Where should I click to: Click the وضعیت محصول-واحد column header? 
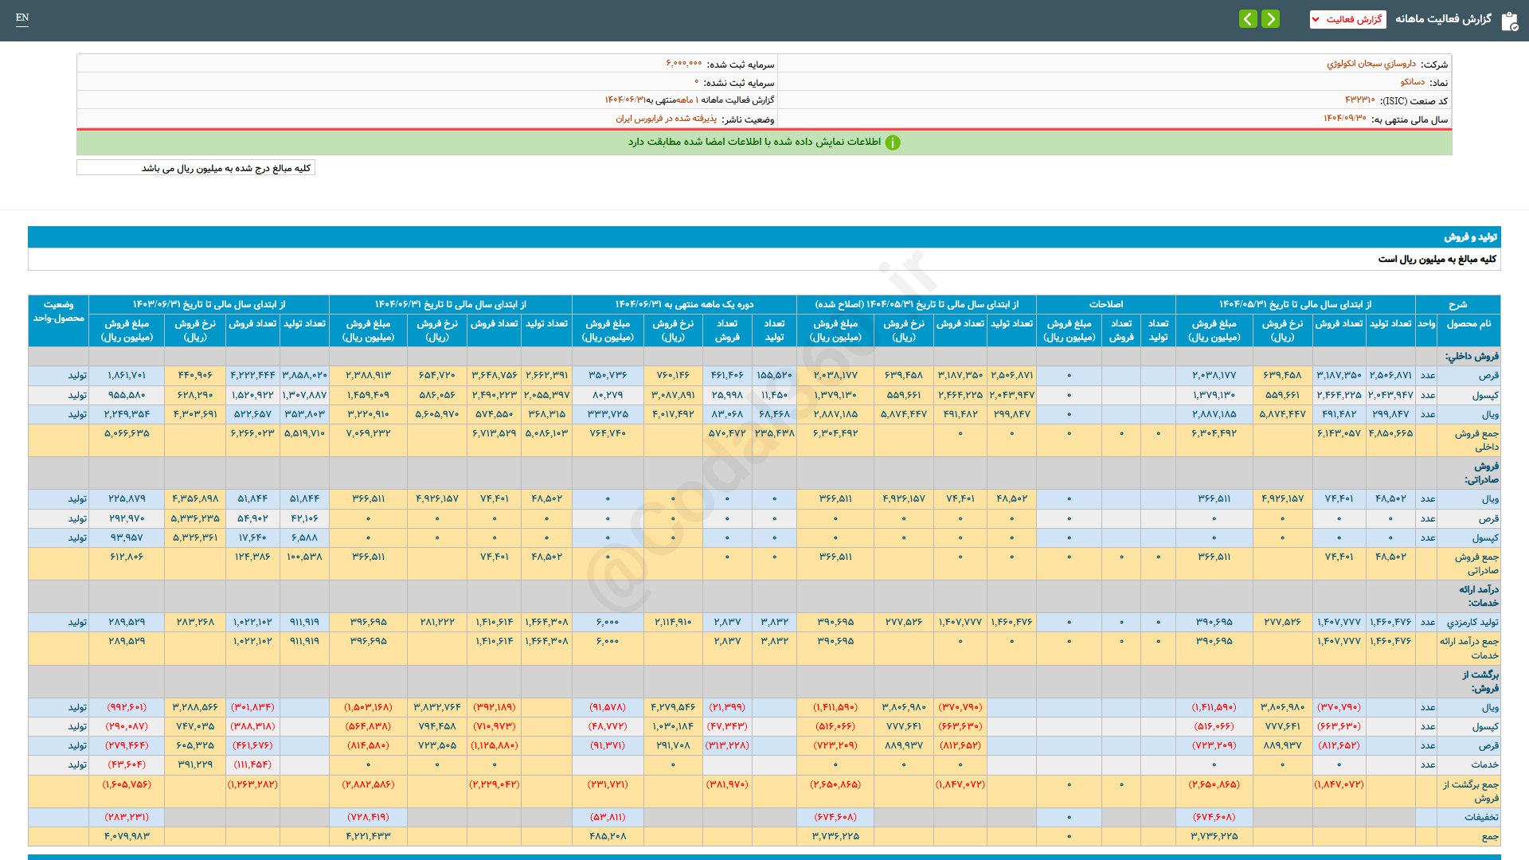click(58, 311)
